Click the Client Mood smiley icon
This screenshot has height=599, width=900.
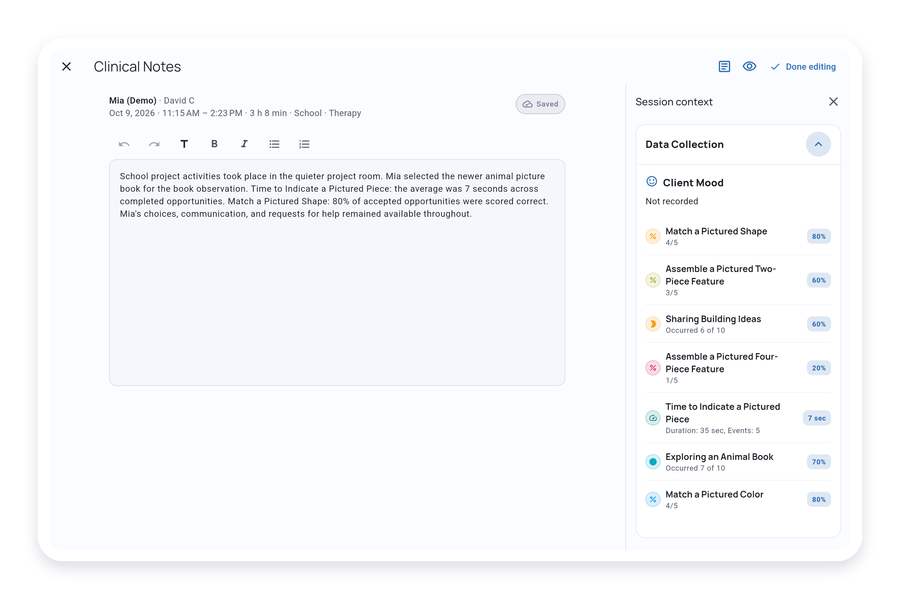[x=652, y=182]
